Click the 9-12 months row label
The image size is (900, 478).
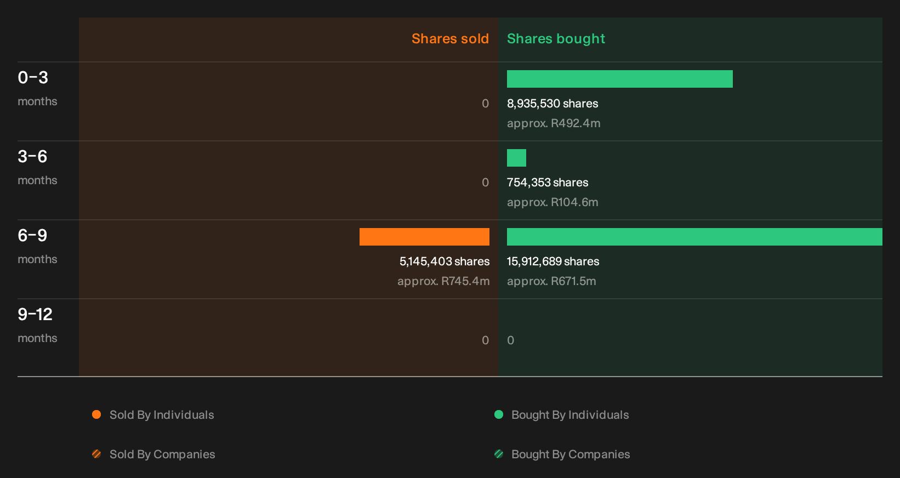click(37, 326)
